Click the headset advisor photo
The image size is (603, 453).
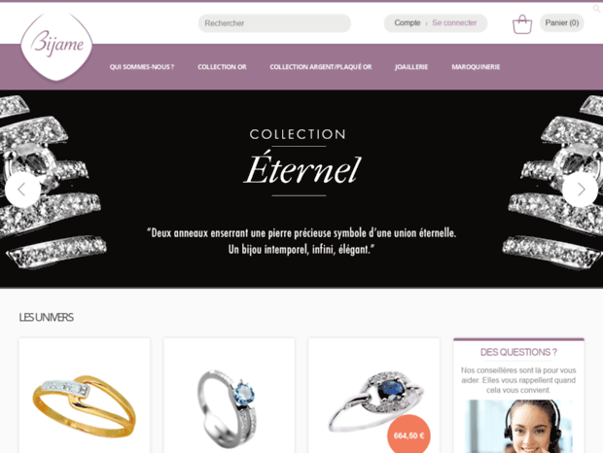[518, 427]
